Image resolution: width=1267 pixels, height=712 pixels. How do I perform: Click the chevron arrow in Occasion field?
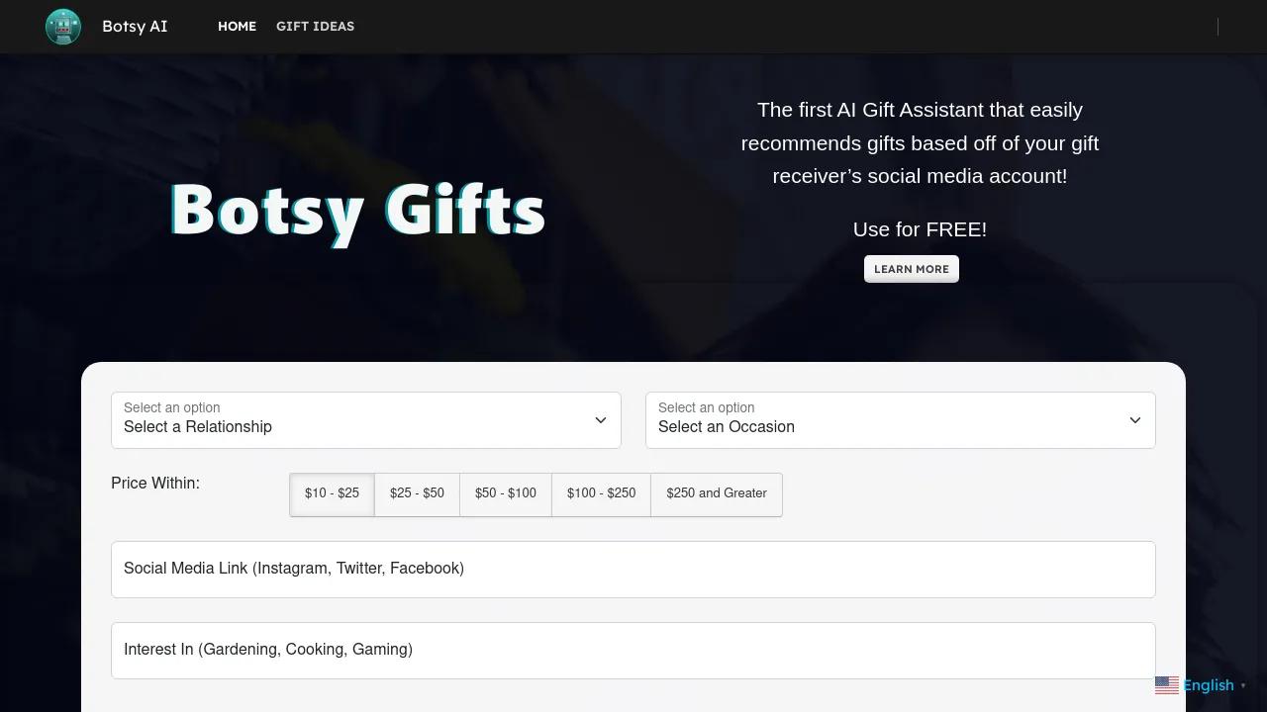[1134, 420]
